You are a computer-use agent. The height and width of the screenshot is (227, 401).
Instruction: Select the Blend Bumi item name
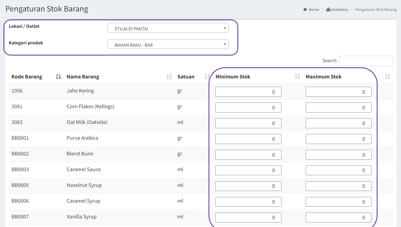click(80, 154)
